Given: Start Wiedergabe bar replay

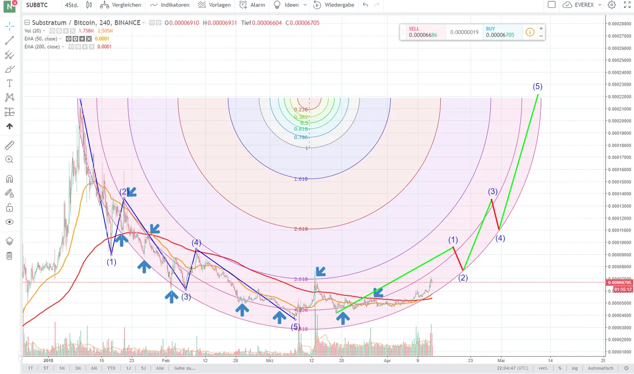Looking at the screenshot, I should (x=334, y=5).
